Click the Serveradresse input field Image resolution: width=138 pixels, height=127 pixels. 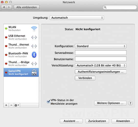pos(101,53)
